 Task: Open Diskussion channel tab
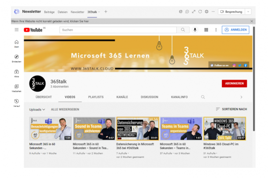click(x=149, y=97)
